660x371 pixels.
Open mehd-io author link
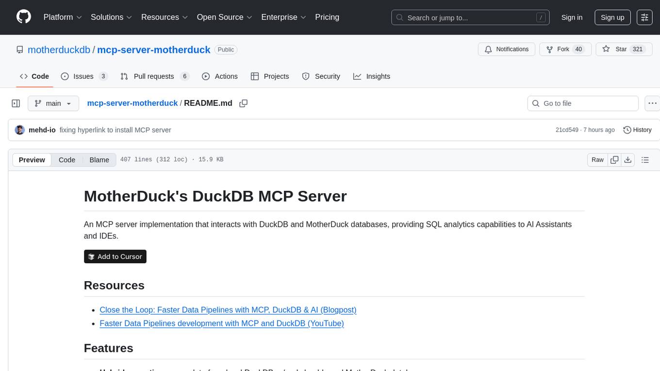(x=42, y=130)
